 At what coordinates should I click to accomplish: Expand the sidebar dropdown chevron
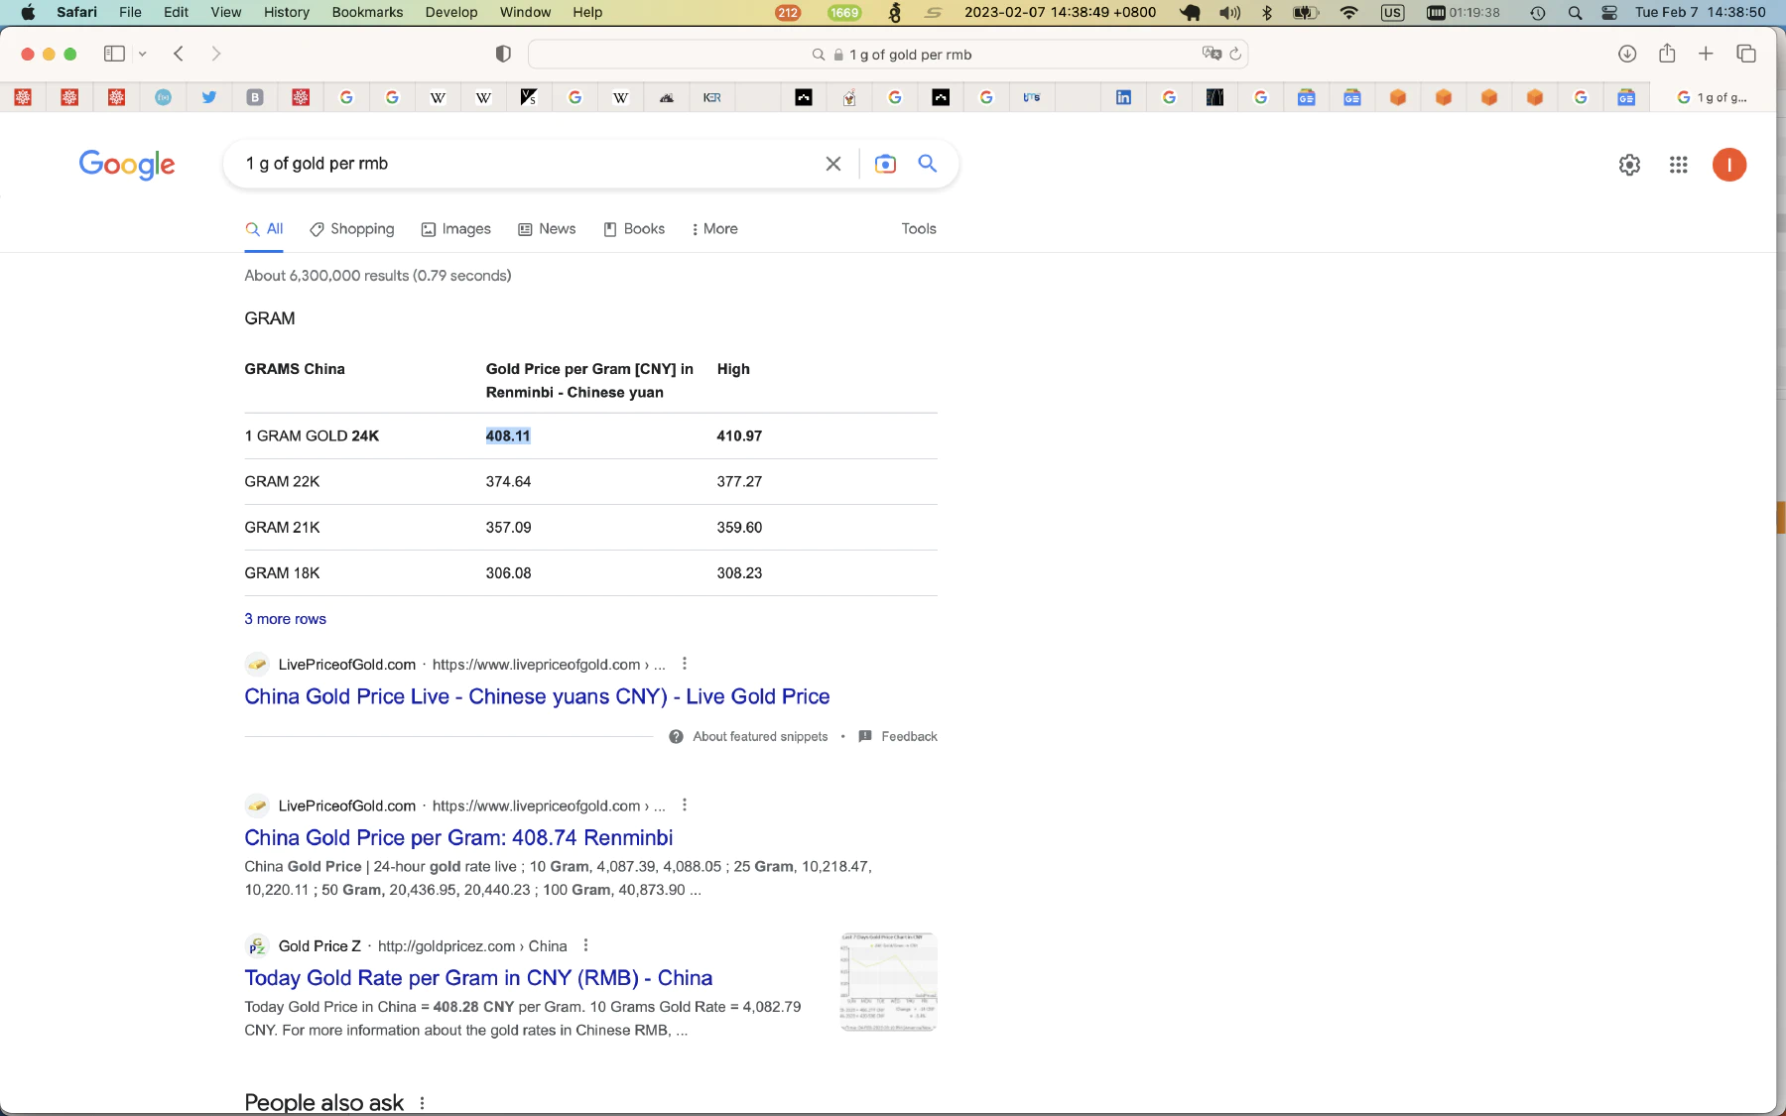[143, 54]
